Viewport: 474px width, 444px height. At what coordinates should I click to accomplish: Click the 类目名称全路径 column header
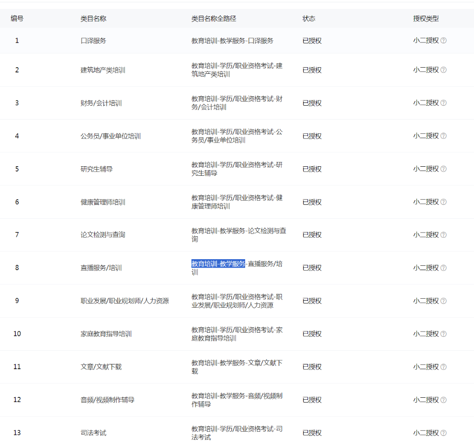(x=214, y=19)
